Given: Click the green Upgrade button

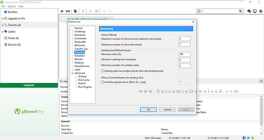Looking at the screenshot, I should 29,85.
